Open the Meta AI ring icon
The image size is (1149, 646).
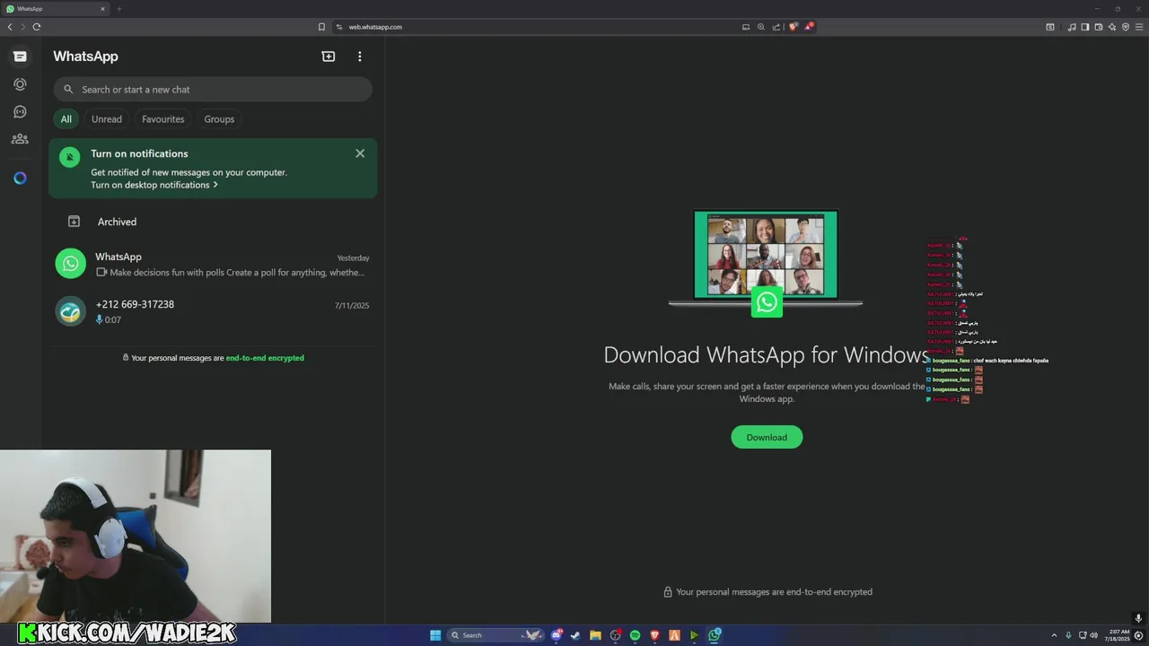click(20, 178)
